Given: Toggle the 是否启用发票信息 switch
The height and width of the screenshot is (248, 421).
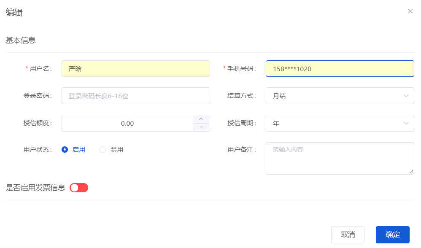Looking at the screenshot, I should [x=79, y=188].
